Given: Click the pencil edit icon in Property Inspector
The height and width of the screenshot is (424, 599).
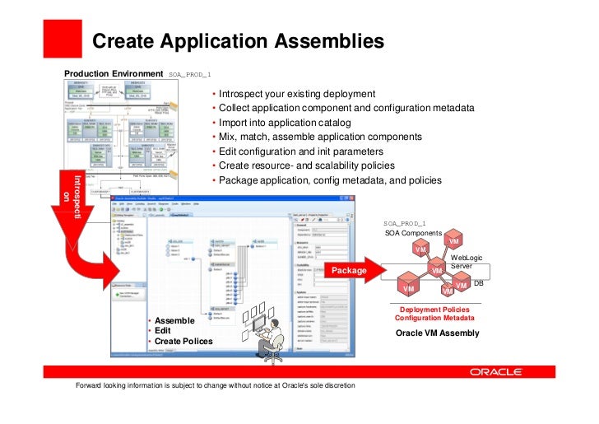Looking at the screenshot, I should click(313, 220).
